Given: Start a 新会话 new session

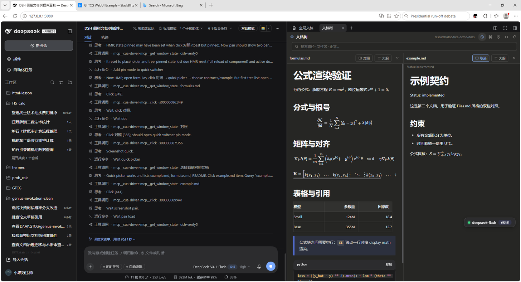Looking at the screenshot, I should pos(39,45).
